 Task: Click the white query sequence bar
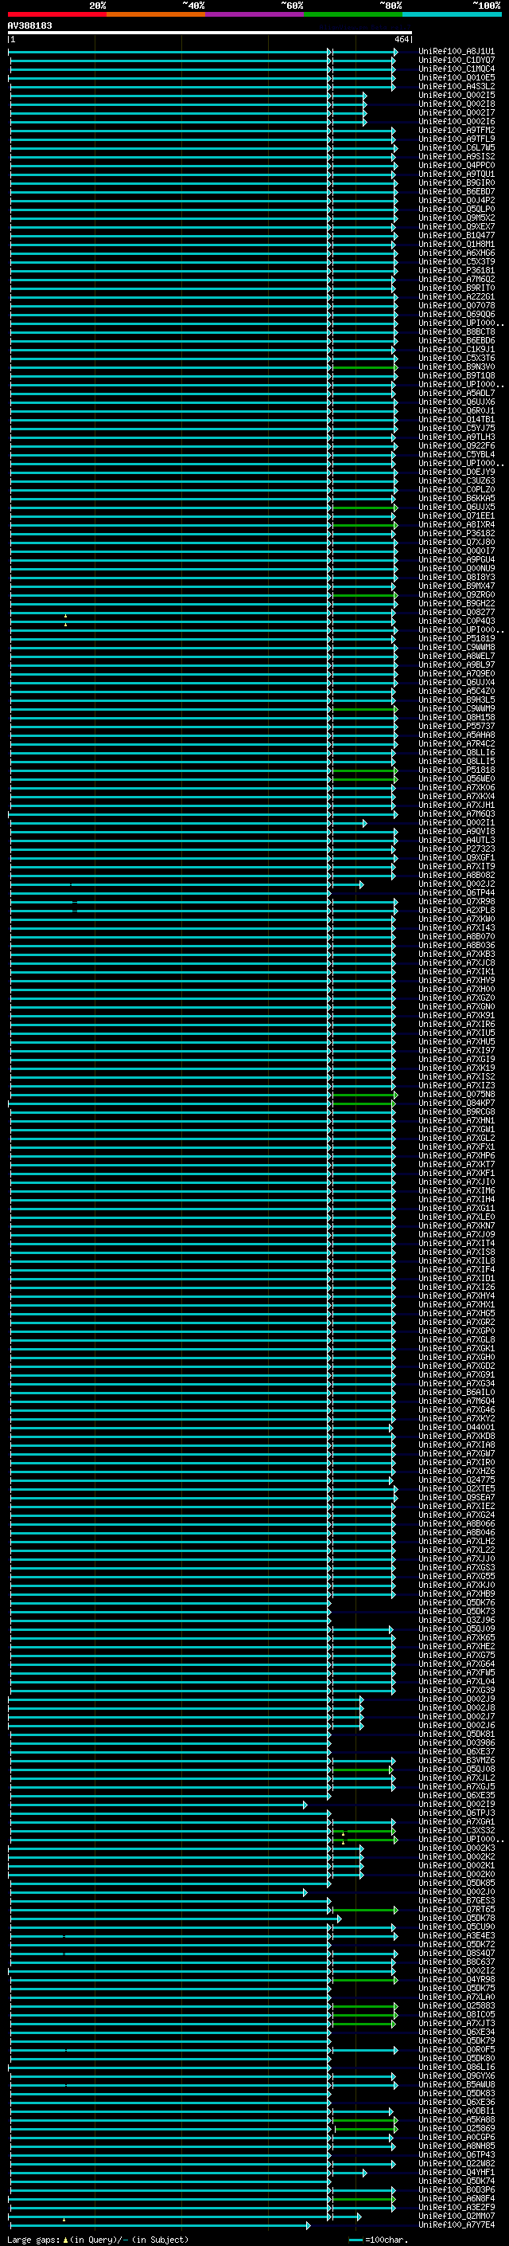pyautogui.click(x=210, y=33)
